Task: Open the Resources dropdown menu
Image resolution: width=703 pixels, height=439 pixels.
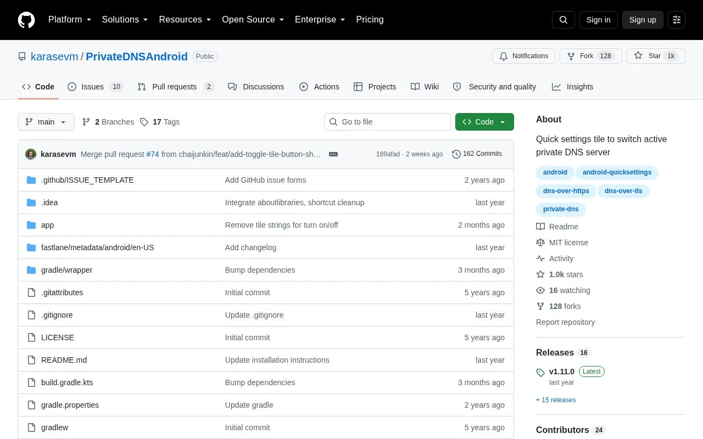Action: click(185, 20)
